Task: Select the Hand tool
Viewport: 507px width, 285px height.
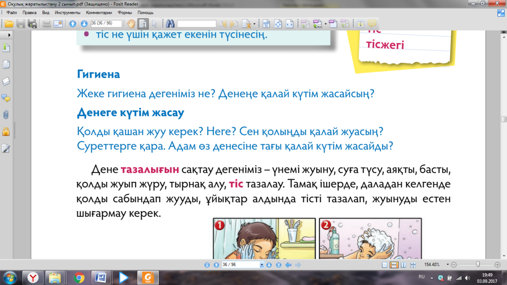Action: point(131,24)
